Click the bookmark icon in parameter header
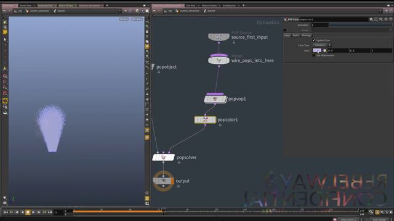 point(376,19)
